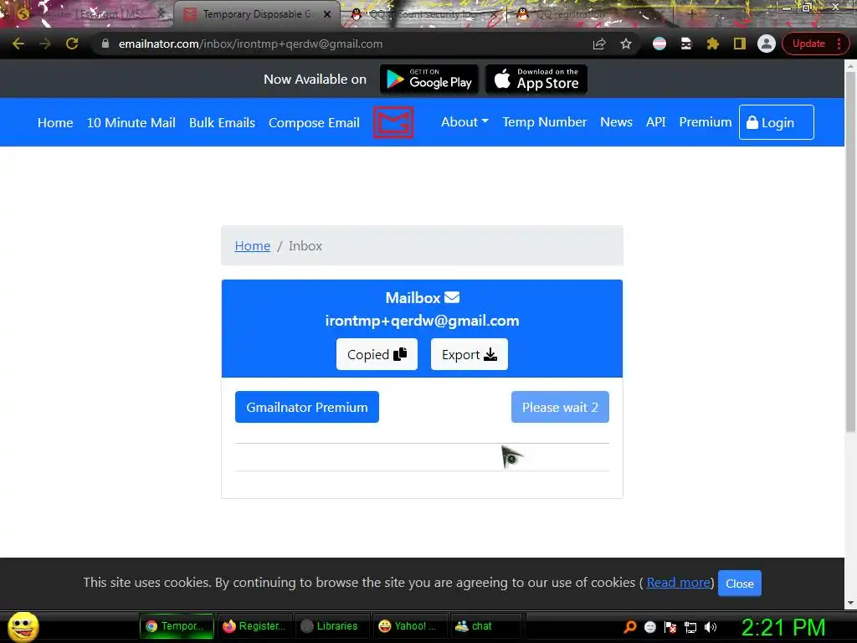Open Bulk Emails in navigation
This screenshot has height=643, width=857.
pos(222,122)
